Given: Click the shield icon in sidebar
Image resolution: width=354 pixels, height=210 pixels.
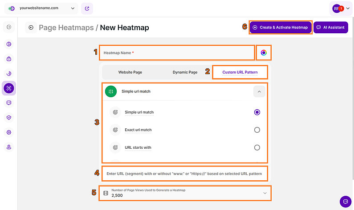Looking at the screenshot, I should coord(9,118).
